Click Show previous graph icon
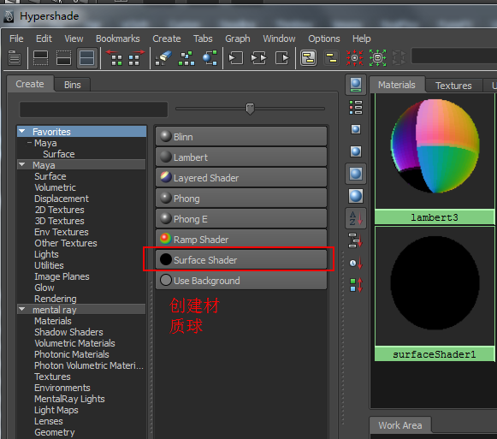Image resolution: width=497 pixels, height=439 pixels. pyautogui.click(x=114, y=58)
